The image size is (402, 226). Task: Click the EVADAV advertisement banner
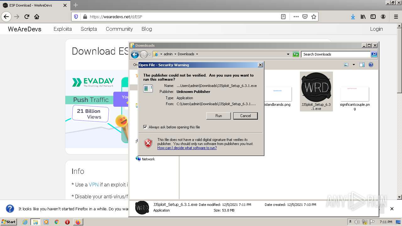97,109
